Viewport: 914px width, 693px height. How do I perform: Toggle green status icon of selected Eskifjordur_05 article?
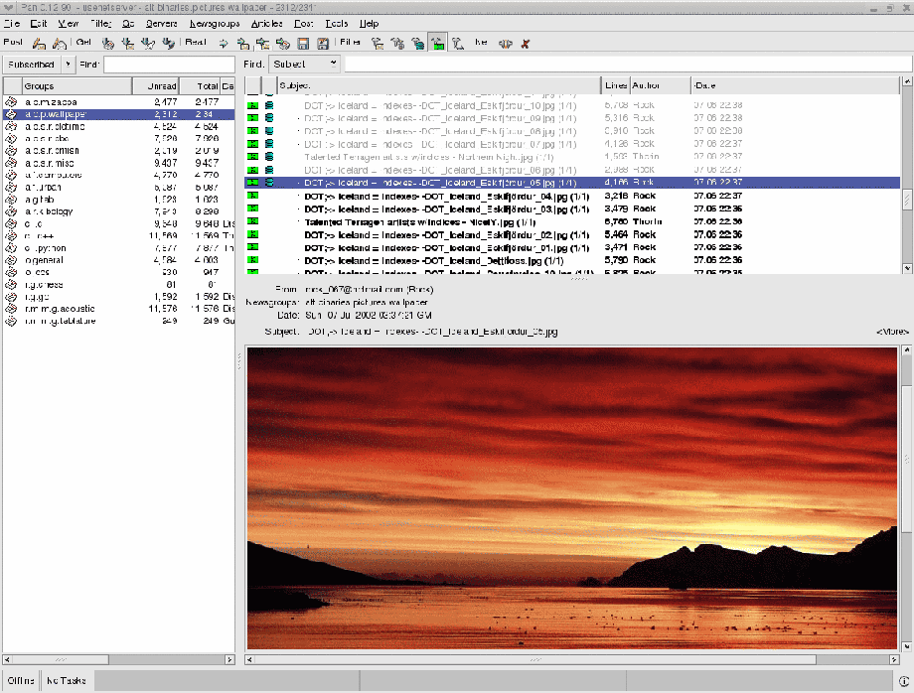coord(252,183)
